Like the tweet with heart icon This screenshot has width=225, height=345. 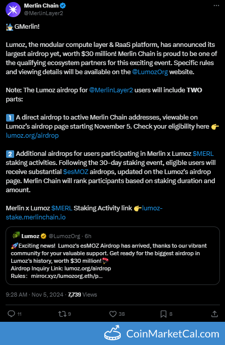113,314
